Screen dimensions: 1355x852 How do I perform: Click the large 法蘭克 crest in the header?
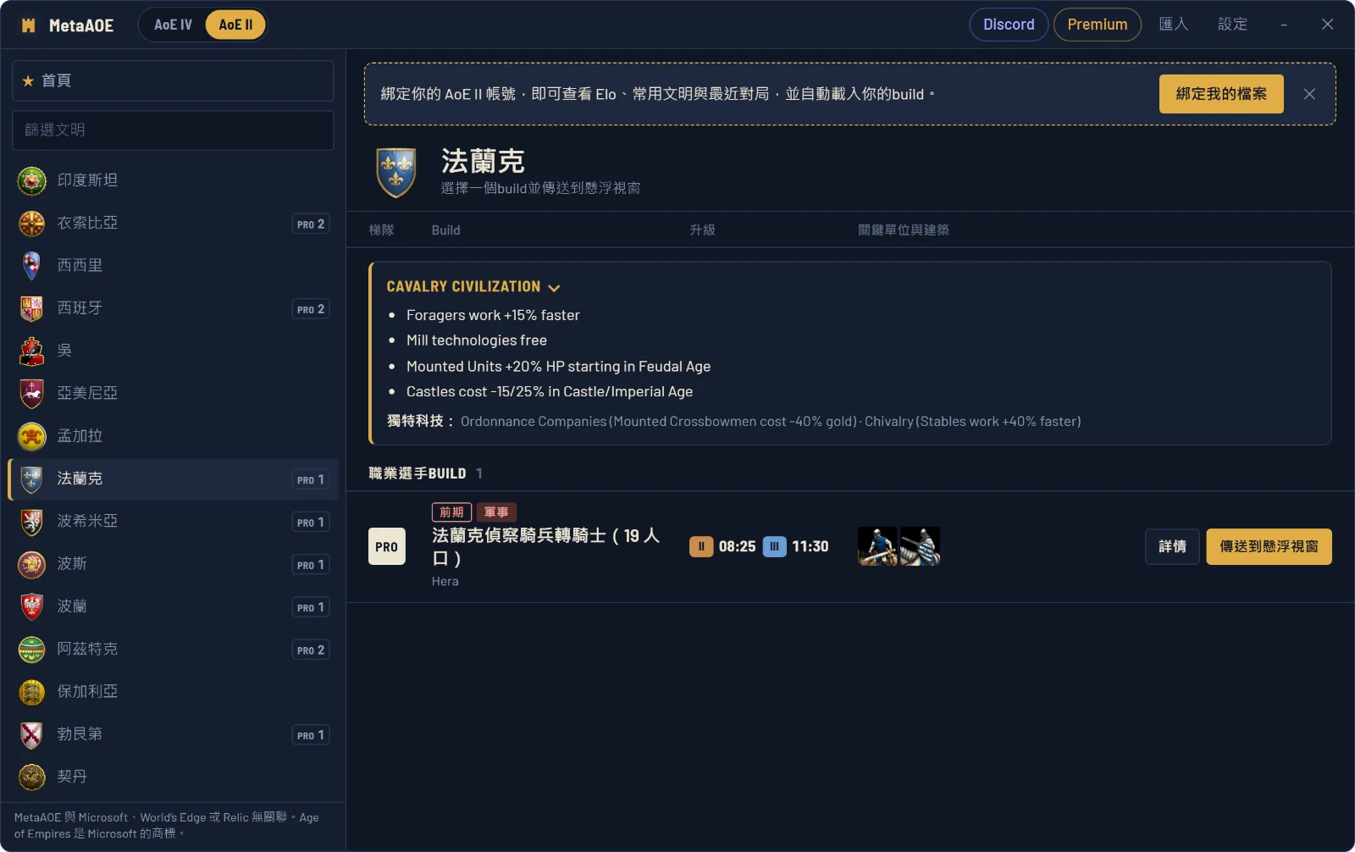pos(395,172)
